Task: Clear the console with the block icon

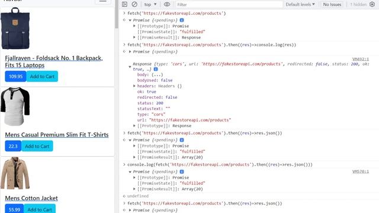Action: pos(134,4)
